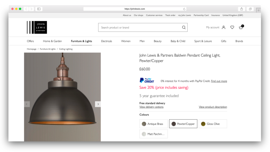The height and width of the screenshot is (152, 270).
Task: Choose the Matt Parchment colour swatch
Action: click(153, 134)
